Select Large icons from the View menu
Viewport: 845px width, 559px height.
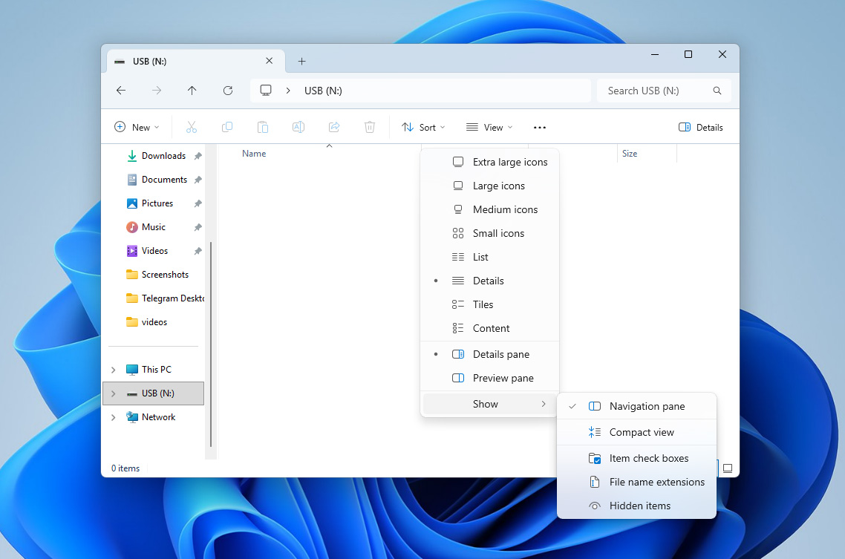pos(499,186)
